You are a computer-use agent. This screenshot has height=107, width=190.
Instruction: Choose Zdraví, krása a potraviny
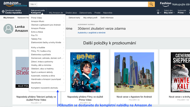pos(42,62)
